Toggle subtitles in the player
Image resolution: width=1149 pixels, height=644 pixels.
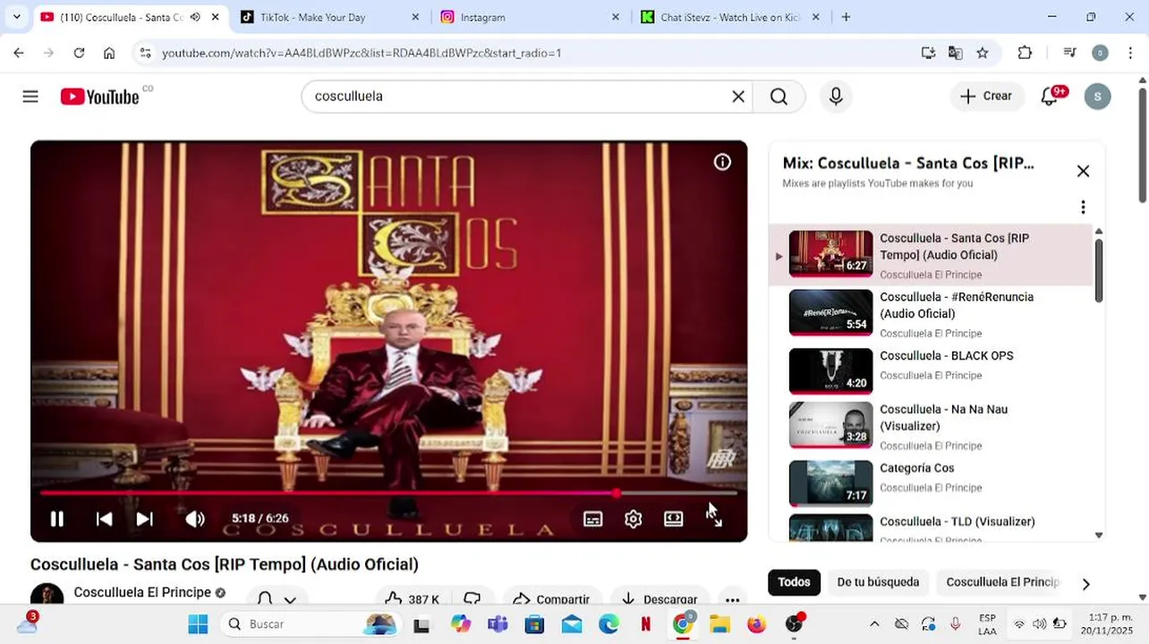592,519
